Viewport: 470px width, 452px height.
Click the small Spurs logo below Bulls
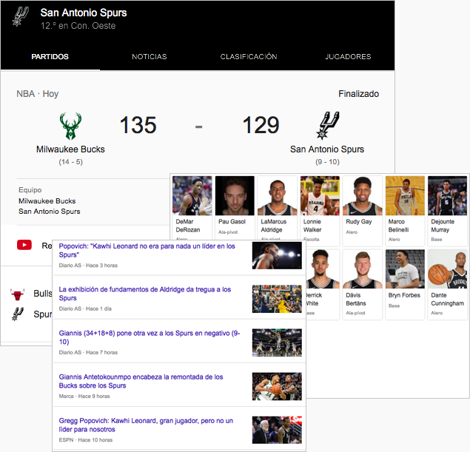coord(18,314)
